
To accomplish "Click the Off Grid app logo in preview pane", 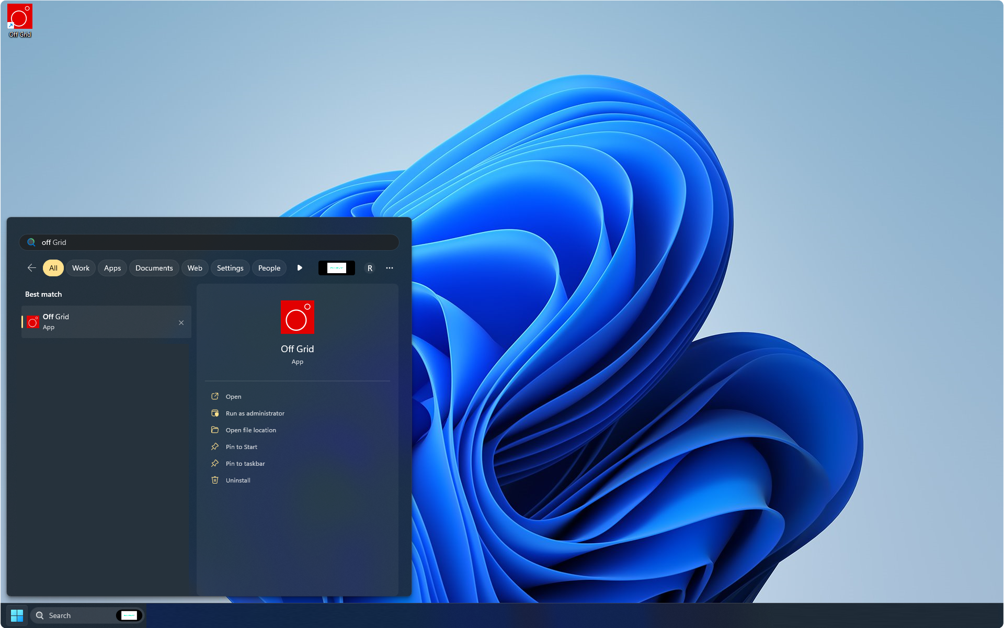I will click(297, 317).
